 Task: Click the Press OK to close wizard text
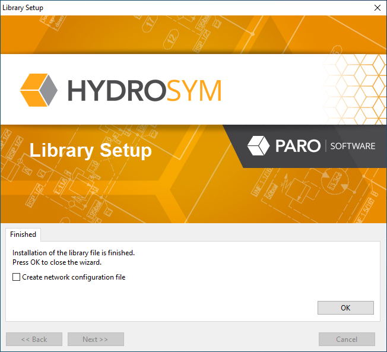[57, 262]
